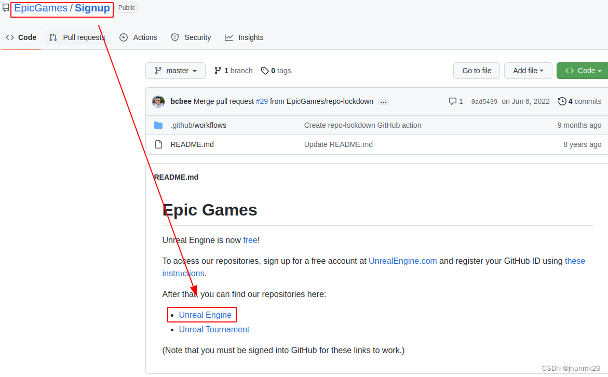Open commit hash 0ad5439
The height and width of the screenshot is (377, 608).
pyautogui.click(x=484, y=102)
